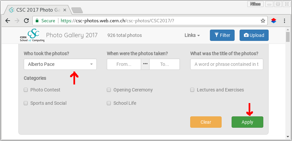
Task: Click the vertical scrollbar thumb
Action: point(288,37)
